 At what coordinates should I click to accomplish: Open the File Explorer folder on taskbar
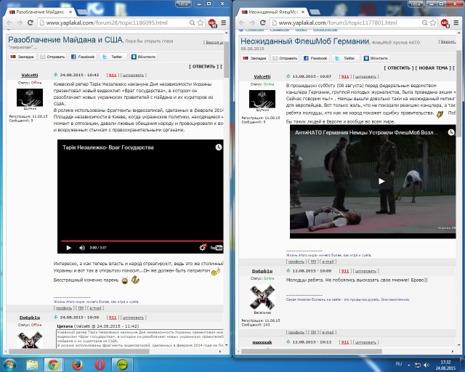pos(32,365)
